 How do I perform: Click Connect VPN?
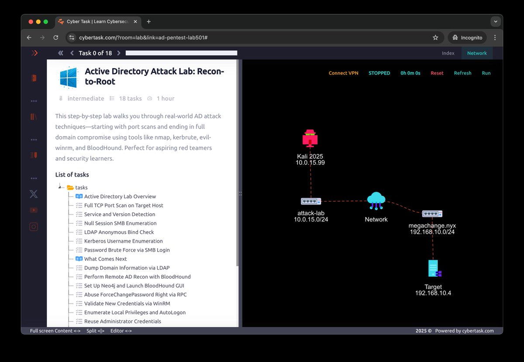pyautogui.click(x=343, y=73)
